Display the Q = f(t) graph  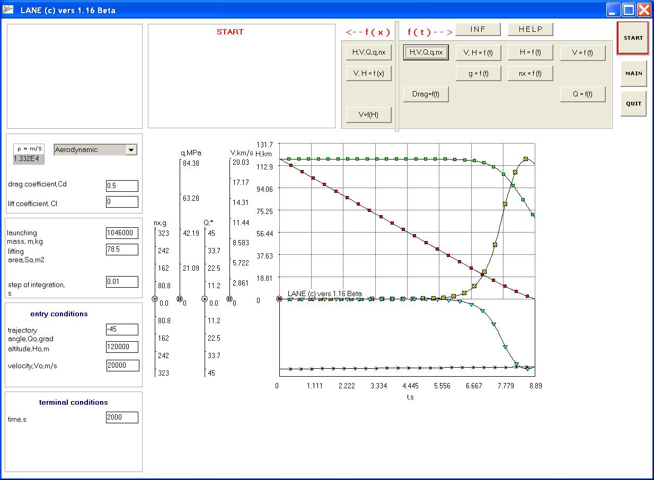coord(582,94)
